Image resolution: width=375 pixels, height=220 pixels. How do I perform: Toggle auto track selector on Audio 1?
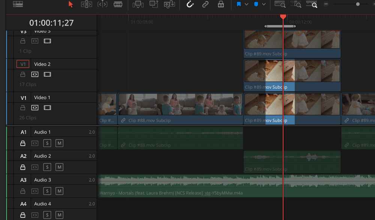[35, 143]
